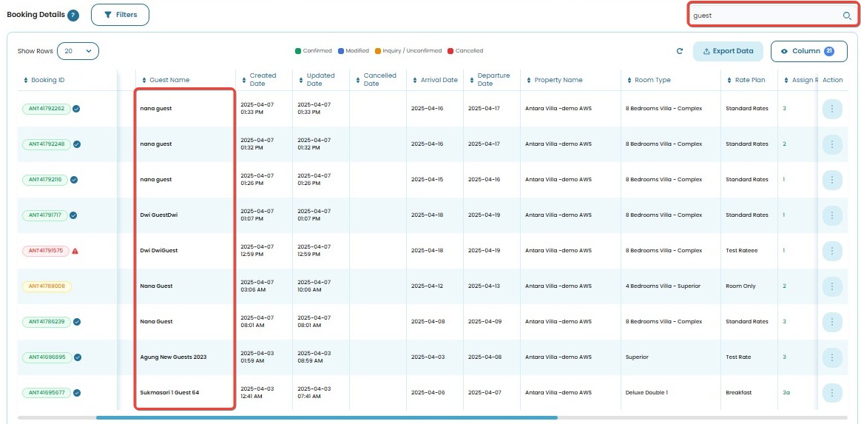861x424 pixels.
Task: Select guest name Dwi GuestDwi
Action: (159, 215)
